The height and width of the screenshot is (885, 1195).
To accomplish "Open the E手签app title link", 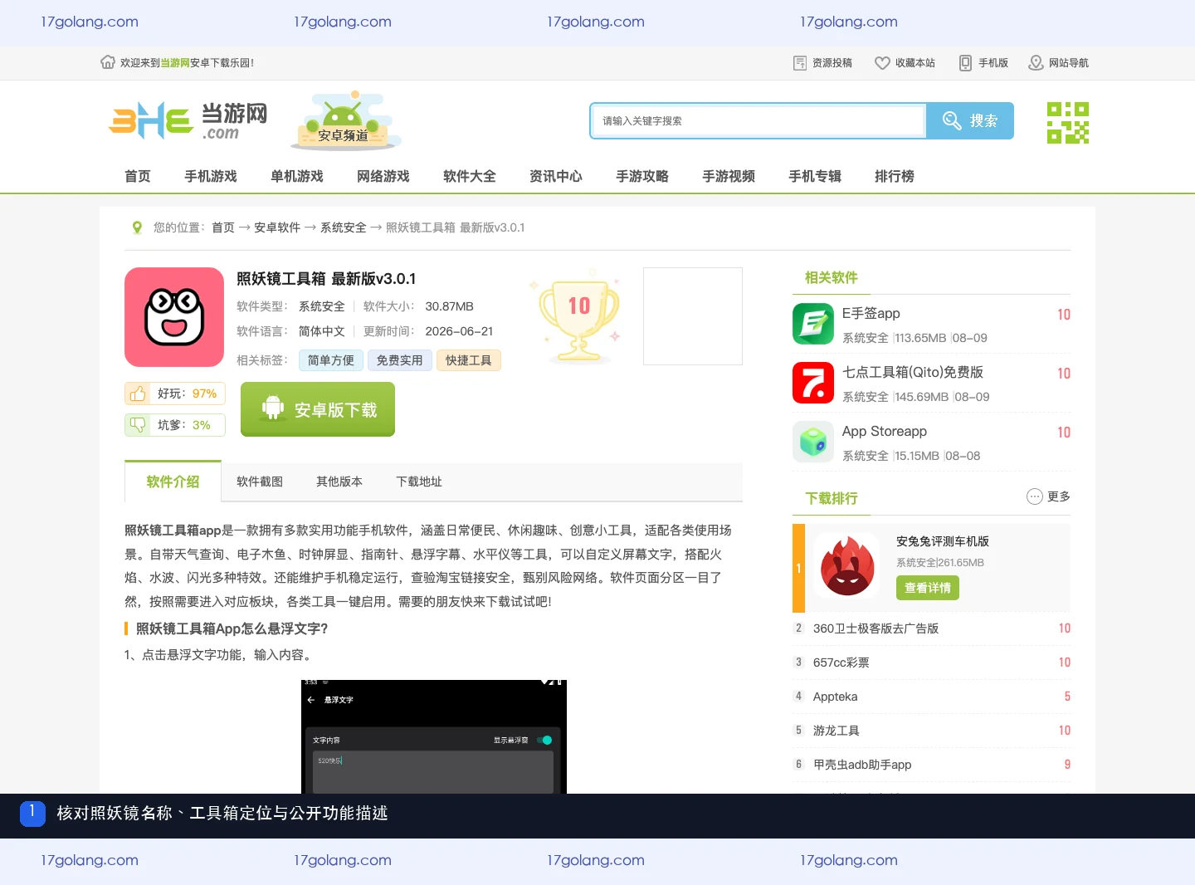I will tap(871, 313).
